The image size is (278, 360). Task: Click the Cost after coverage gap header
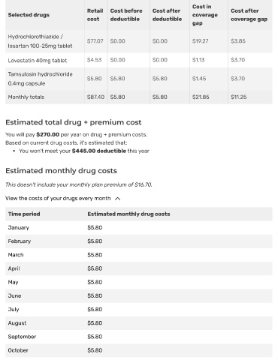point(249,15)
